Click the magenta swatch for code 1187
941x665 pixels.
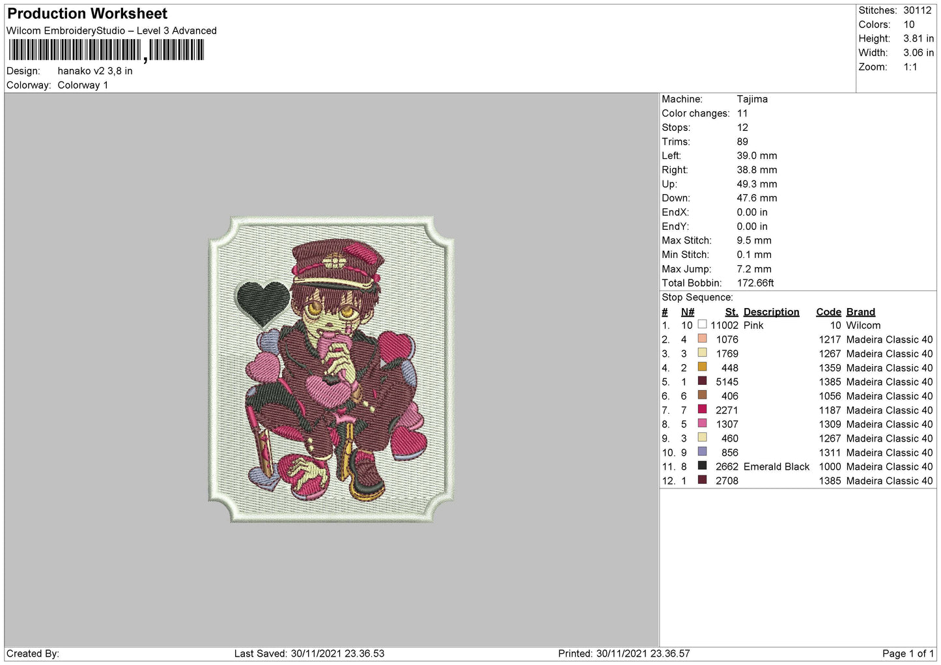tap(702, 410)
